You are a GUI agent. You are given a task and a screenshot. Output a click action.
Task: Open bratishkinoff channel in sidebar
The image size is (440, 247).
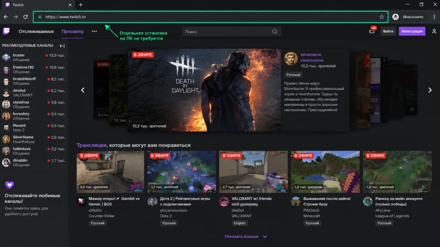[x=34, y=81]
